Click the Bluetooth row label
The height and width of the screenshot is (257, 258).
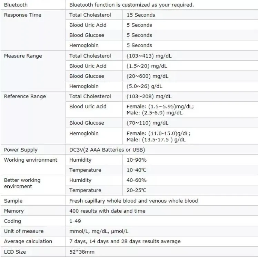pos(16,5)
